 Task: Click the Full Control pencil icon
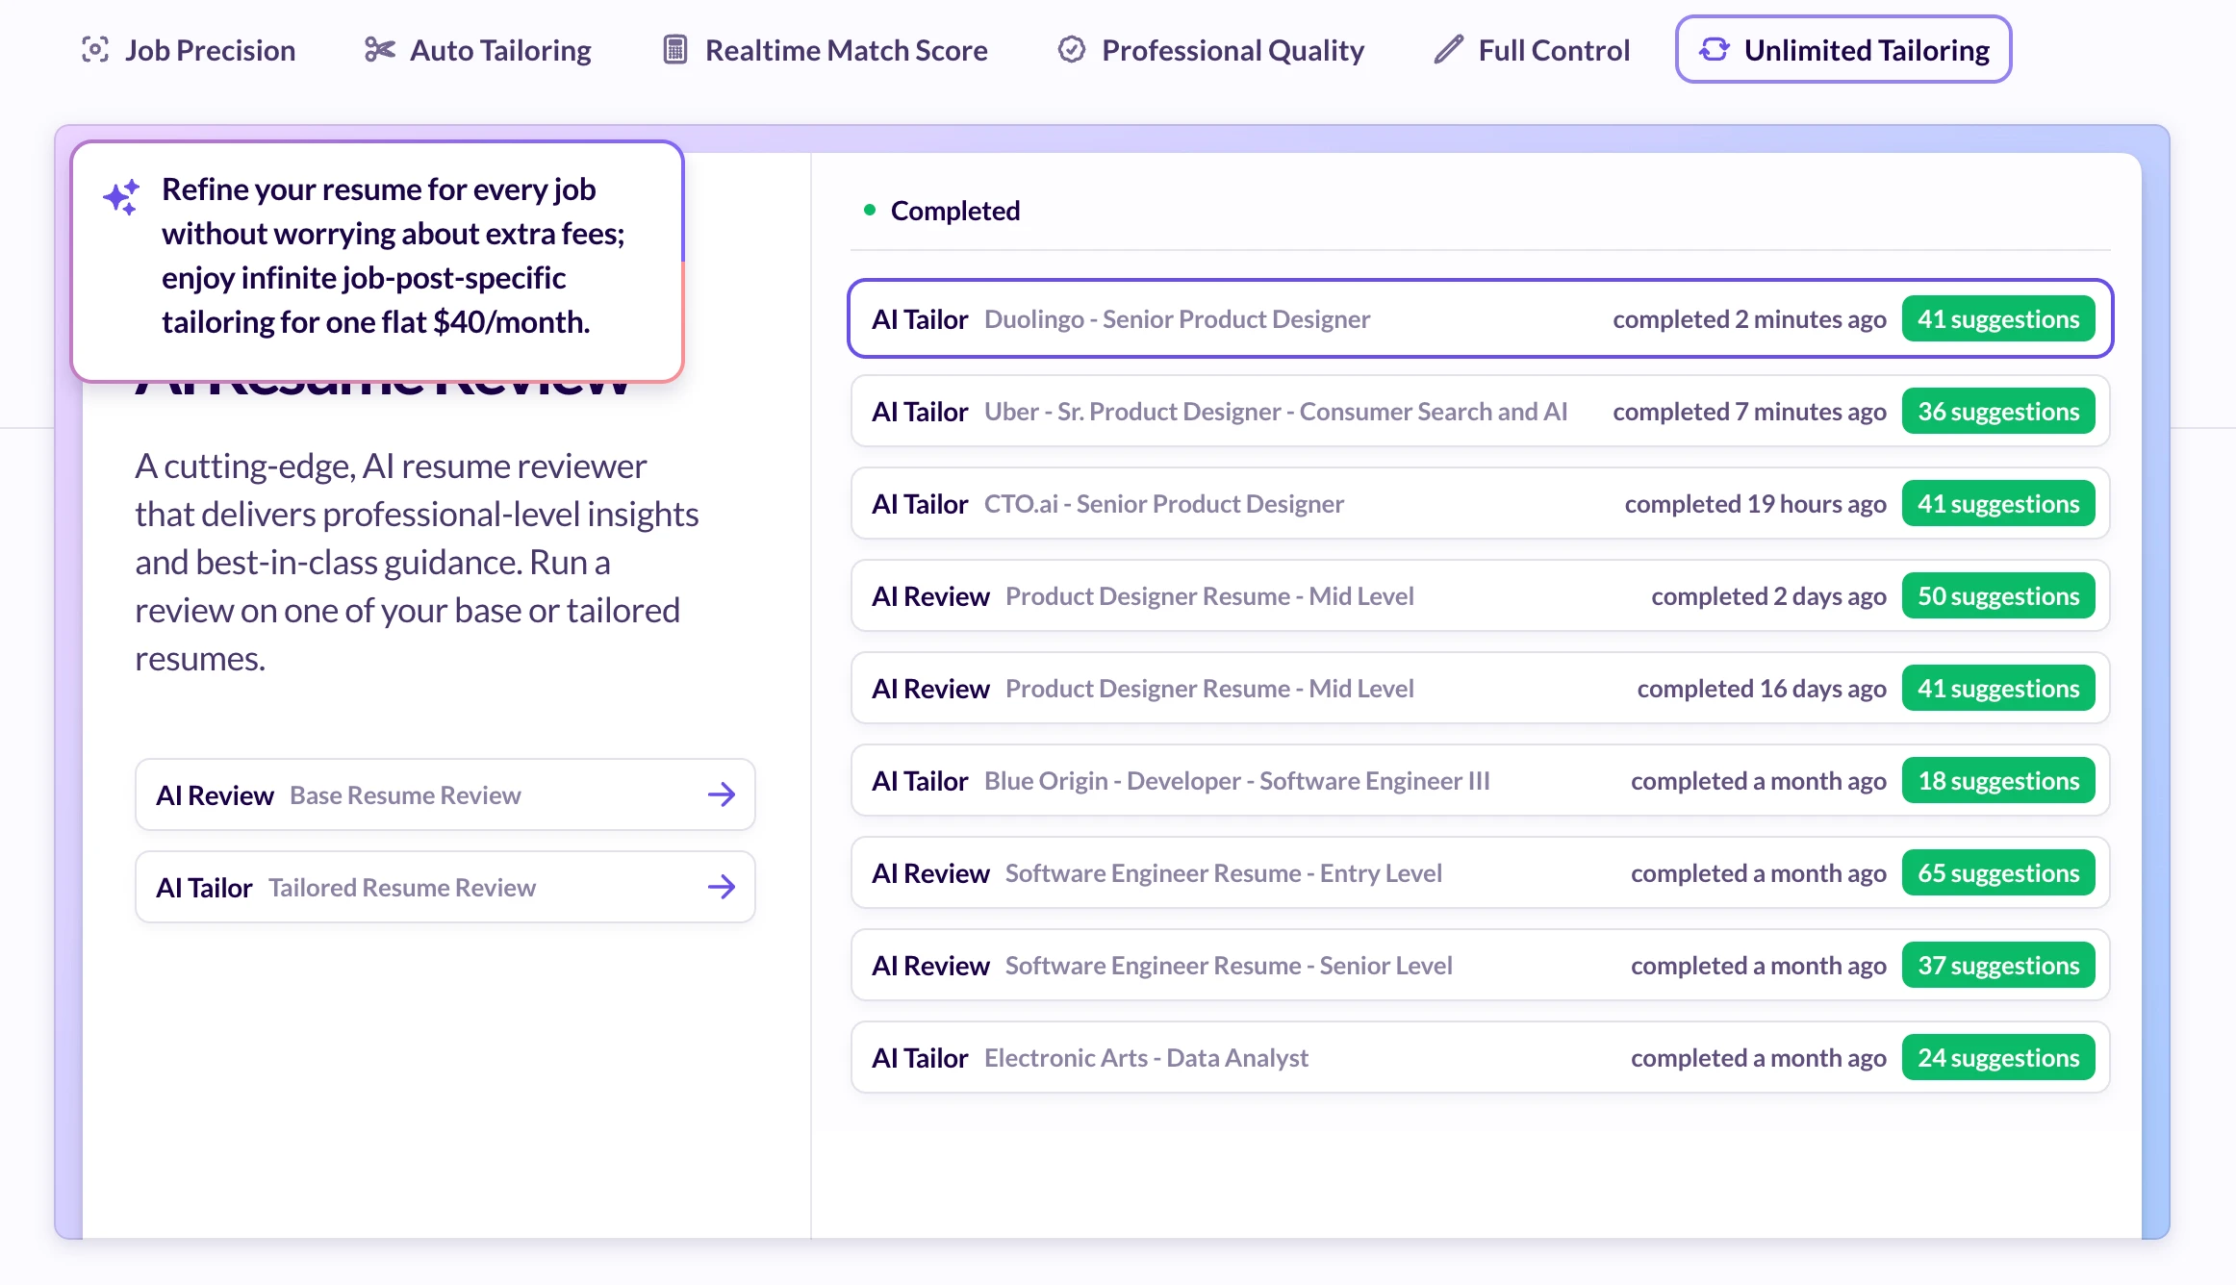(x=1448, y=50)
